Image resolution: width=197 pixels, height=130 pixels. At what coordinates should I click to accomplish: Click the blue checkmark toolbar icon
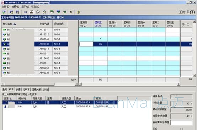pyautogui.click(x=58, y=12)
